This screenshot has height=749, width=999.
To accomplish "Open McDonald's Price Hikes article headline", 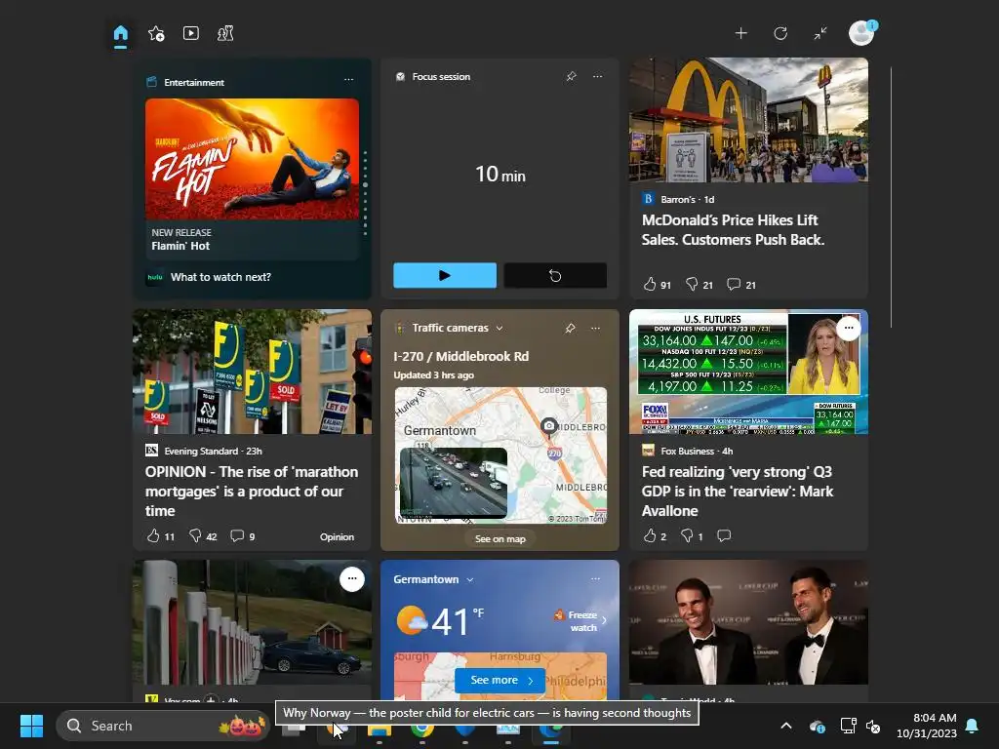I will [x=733, y=230].
